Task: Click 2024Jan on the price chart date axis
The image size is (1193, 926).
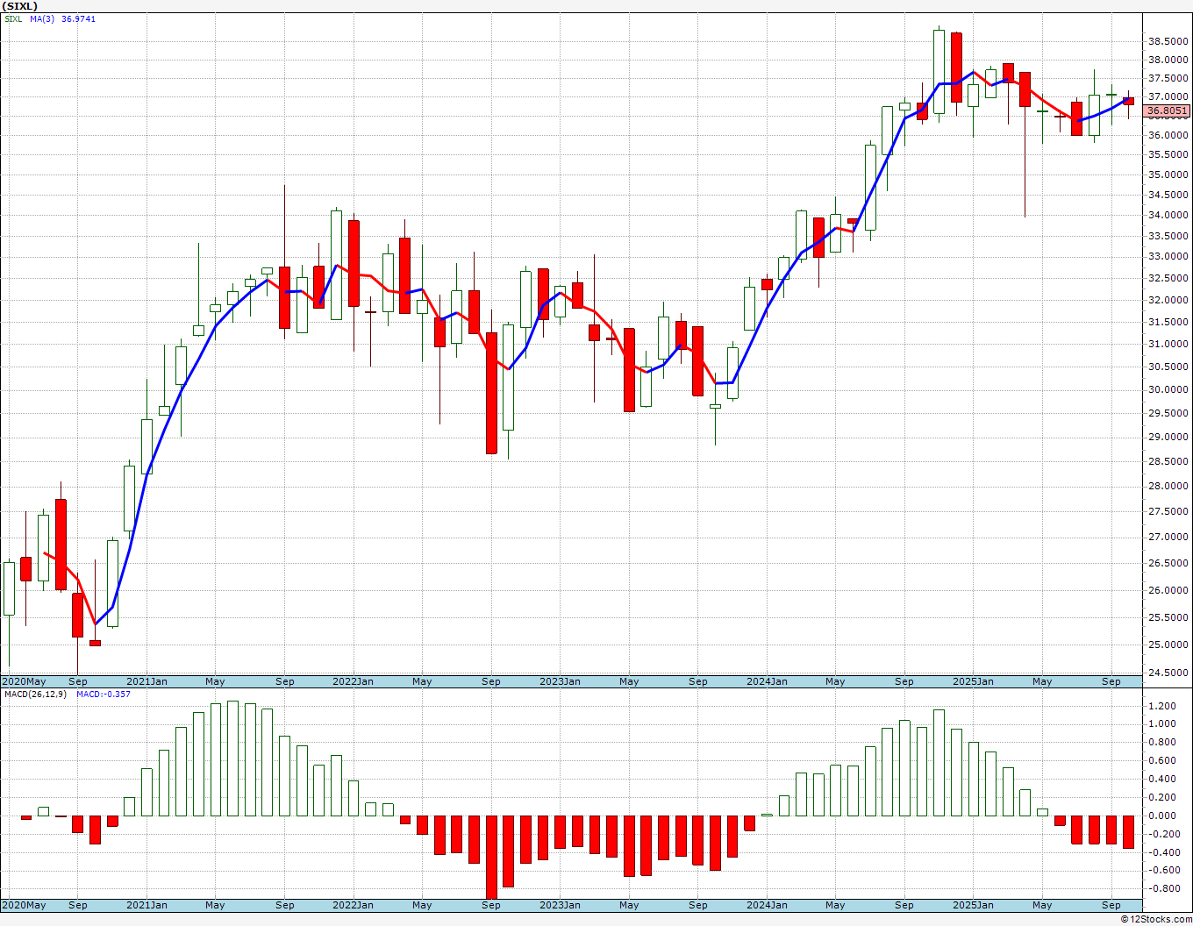Action: 767,681
